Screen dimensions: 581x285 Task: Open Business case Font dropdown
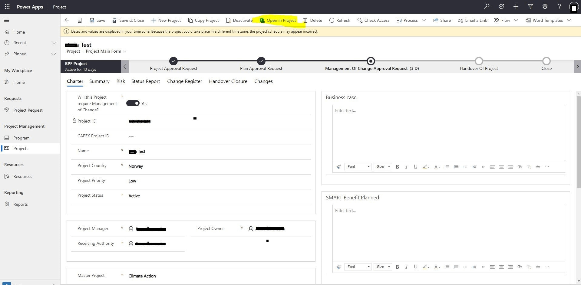pyautogui.click(x=358, y=167)
